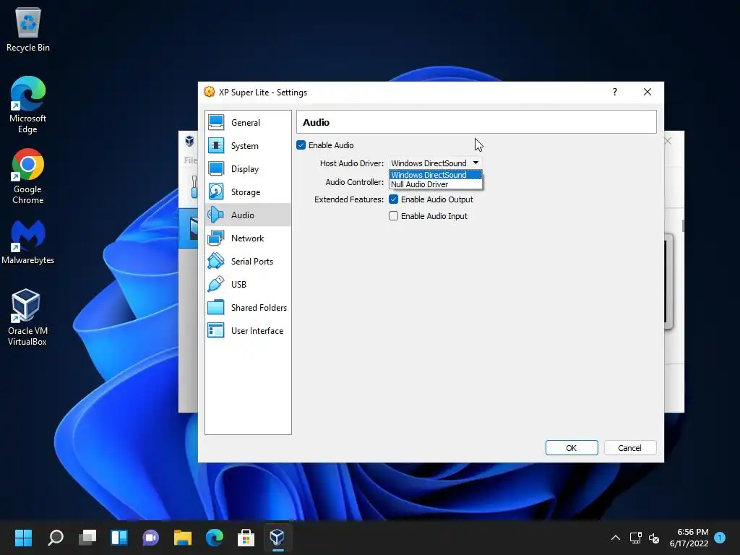
Task: Select the User Interface icon
Action: [216, 330]
